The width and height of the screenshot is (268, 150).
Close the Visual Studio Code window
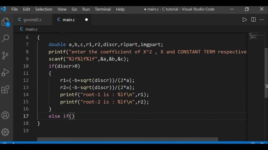point(262,9)
